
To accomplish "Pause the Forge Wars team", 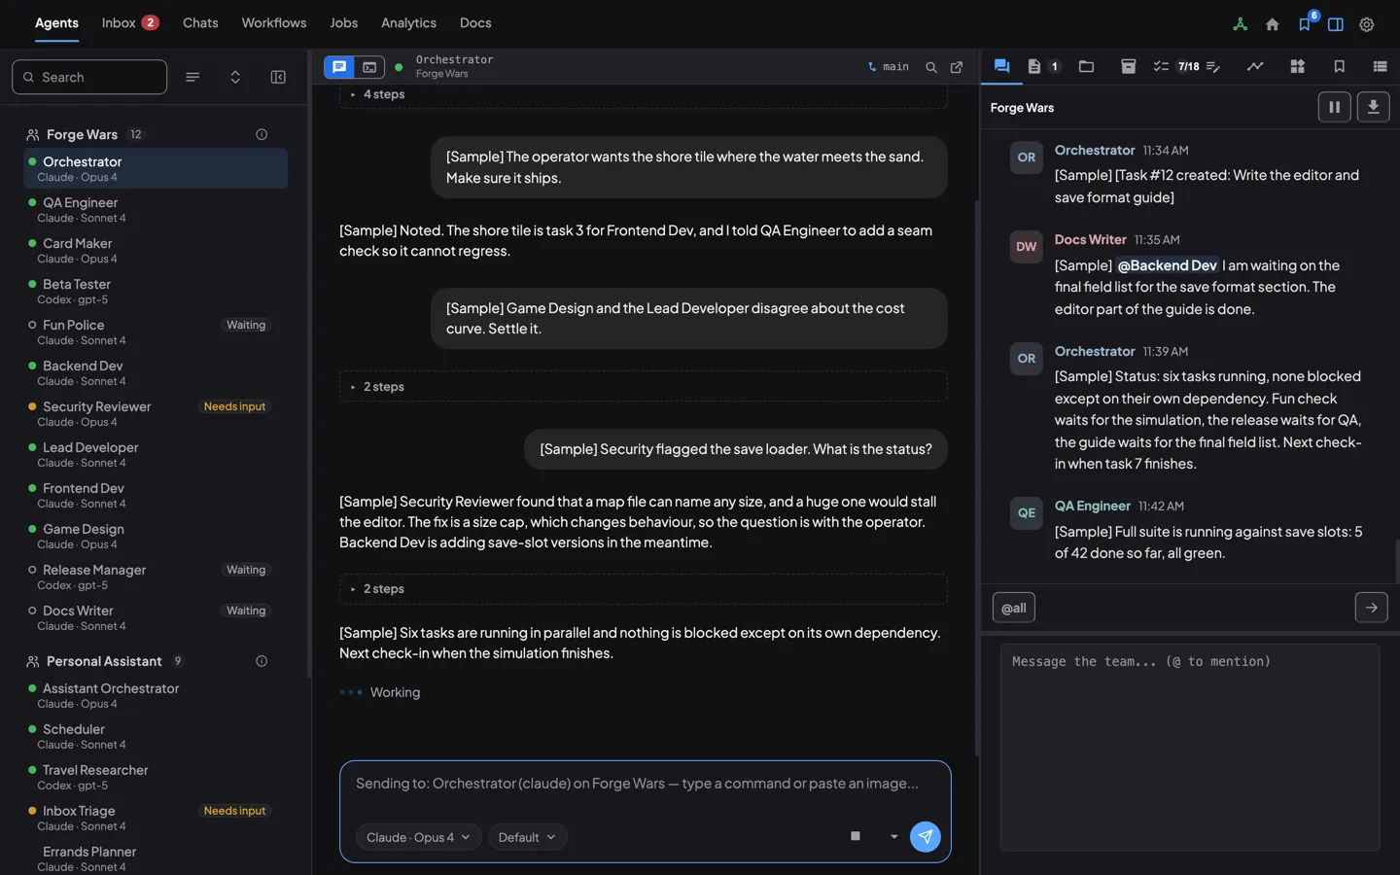I will point(1334,107).
